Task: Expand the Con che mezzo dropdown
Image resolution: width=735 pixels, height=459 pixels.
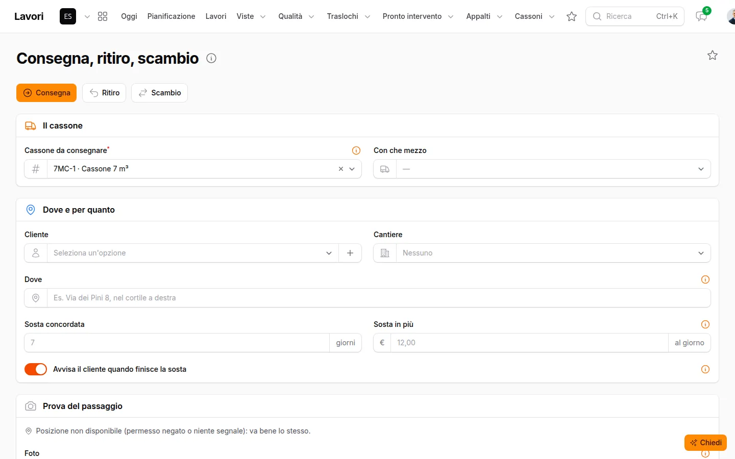Action: (x=542, y=169)
